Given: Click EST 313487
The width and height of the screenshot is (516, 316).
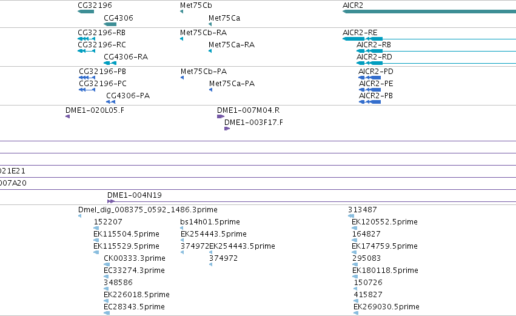Looking at the screenshot, I should point(363,210).
